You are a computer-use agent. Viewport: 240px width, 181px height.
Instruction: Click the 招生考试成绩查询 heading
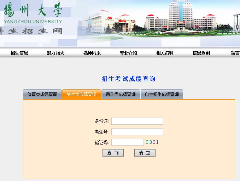point(128,79)
